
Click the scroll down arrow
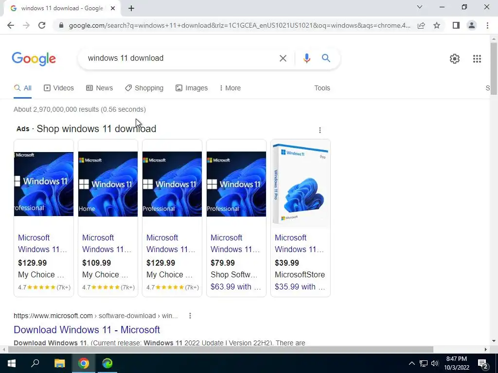[x=494, y=341]
